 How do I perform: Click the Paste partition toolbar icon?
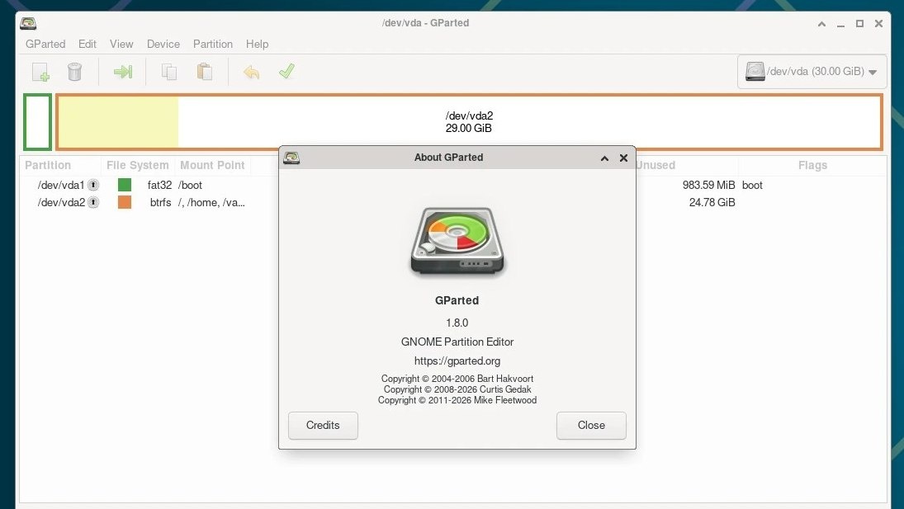click(x=205, y=72)
